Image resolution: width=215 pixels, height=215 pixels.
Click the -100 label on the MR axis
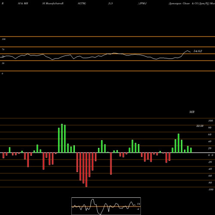point(211,190)
